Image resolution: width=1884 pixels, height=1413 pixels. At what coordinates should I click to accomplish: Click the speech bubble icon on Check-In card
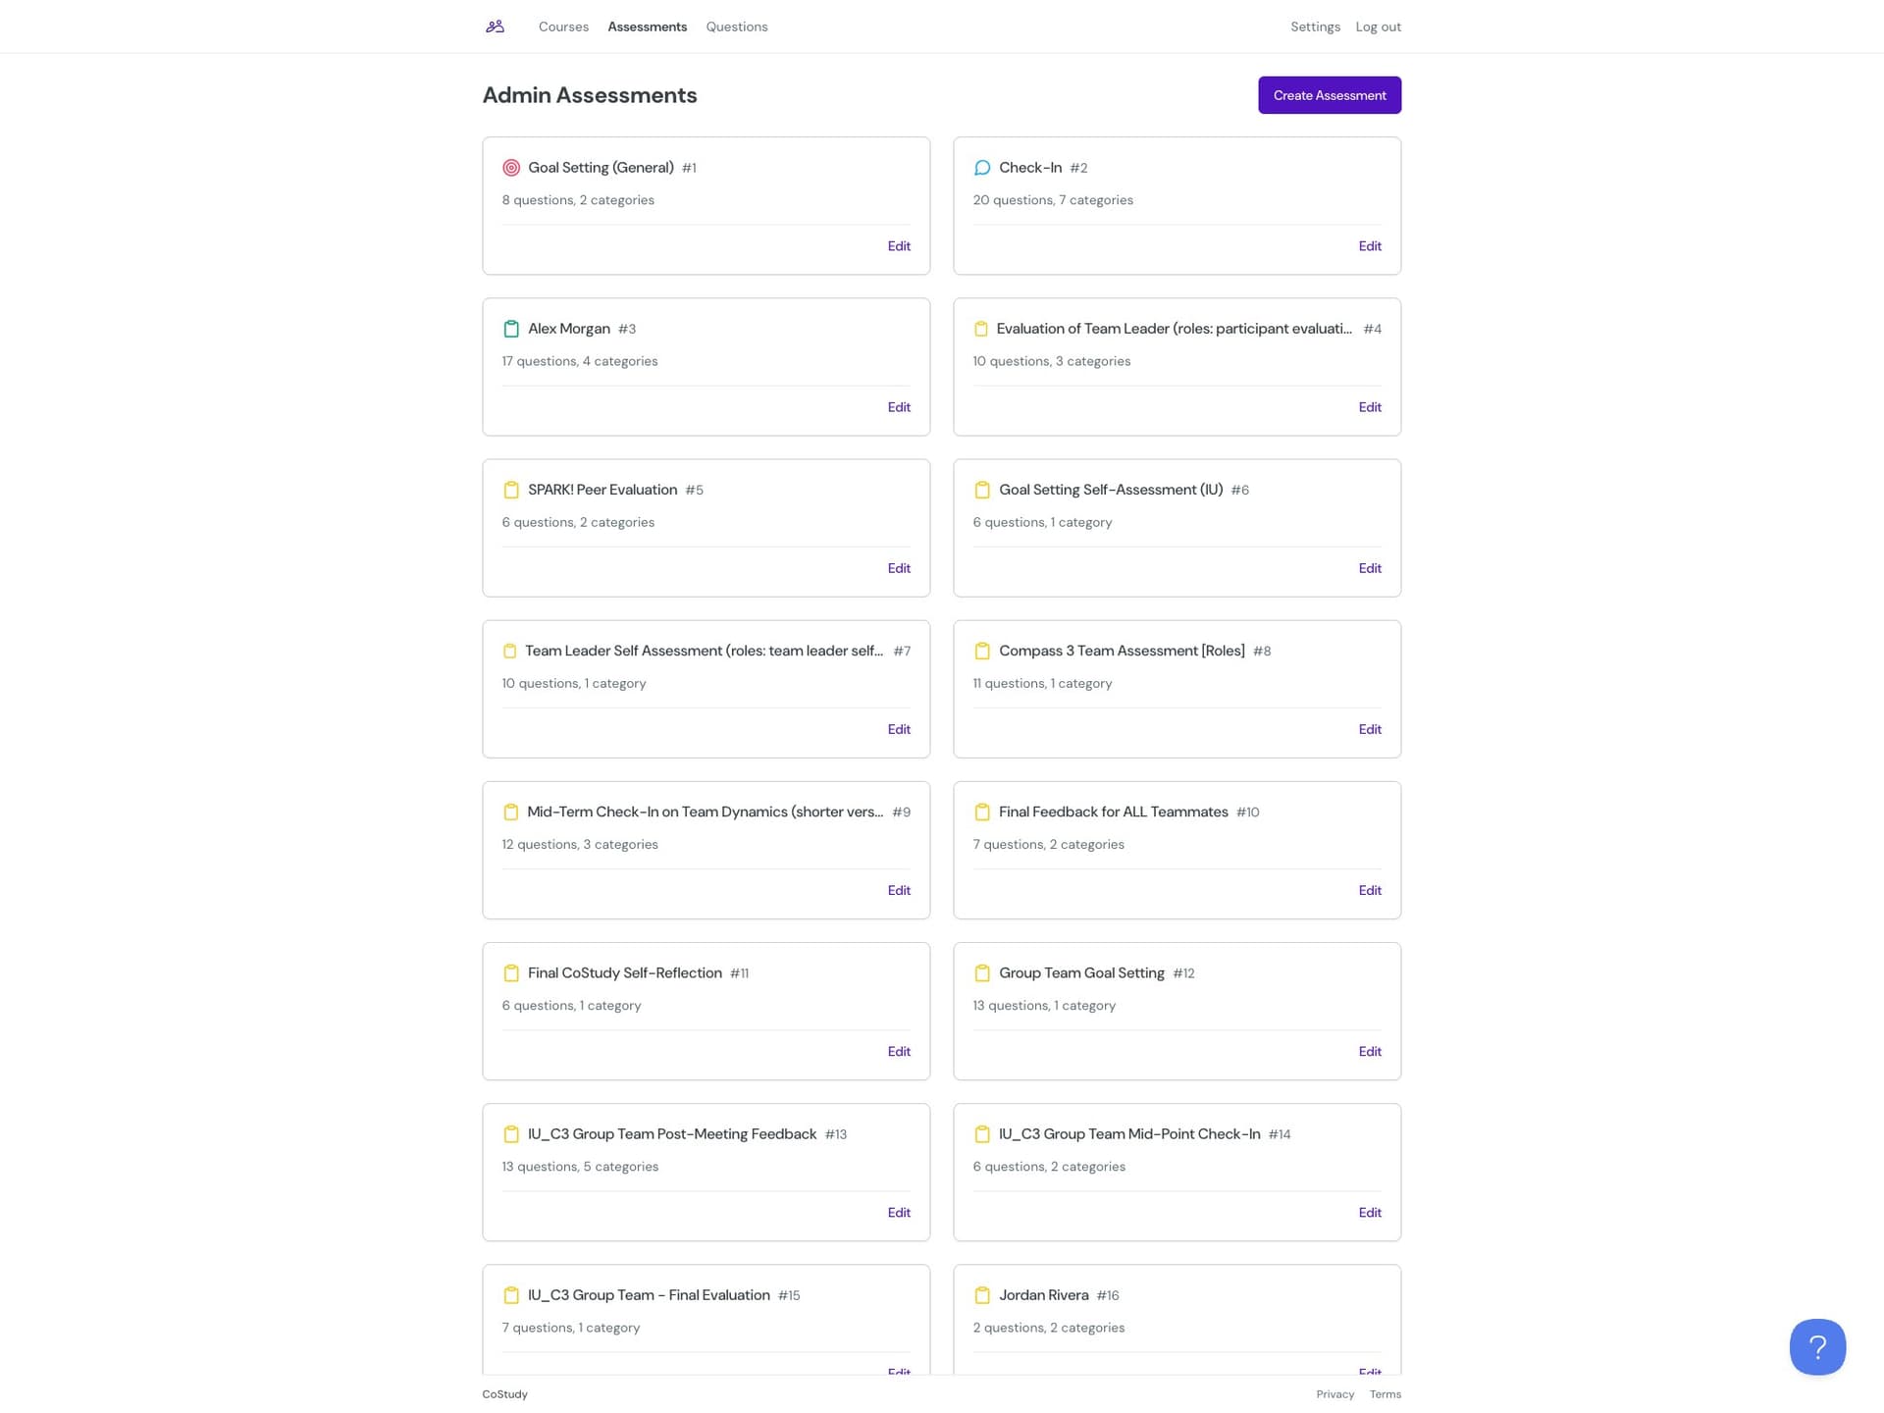(982, 167)
